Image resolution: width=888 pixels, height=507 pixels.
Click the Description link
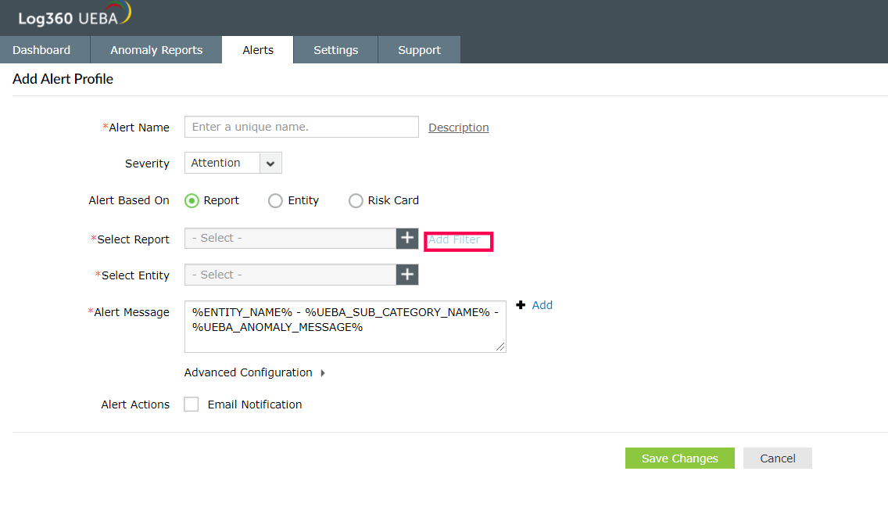(459, 128)
